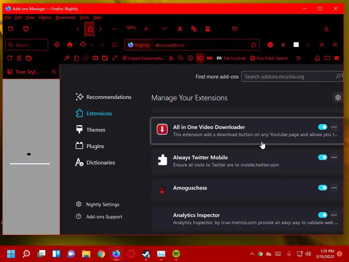This screenshot has height=262, width=349.
Task: Click the toolbar Search box
Action: [x=27, y=45]
